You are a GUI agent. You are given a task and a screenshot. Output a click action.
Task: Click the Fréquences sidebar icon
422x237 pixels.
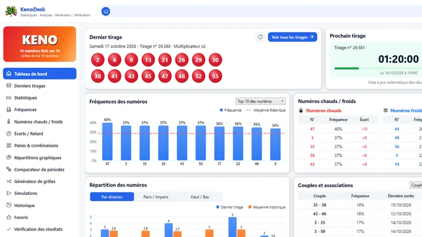coord(9,109)
